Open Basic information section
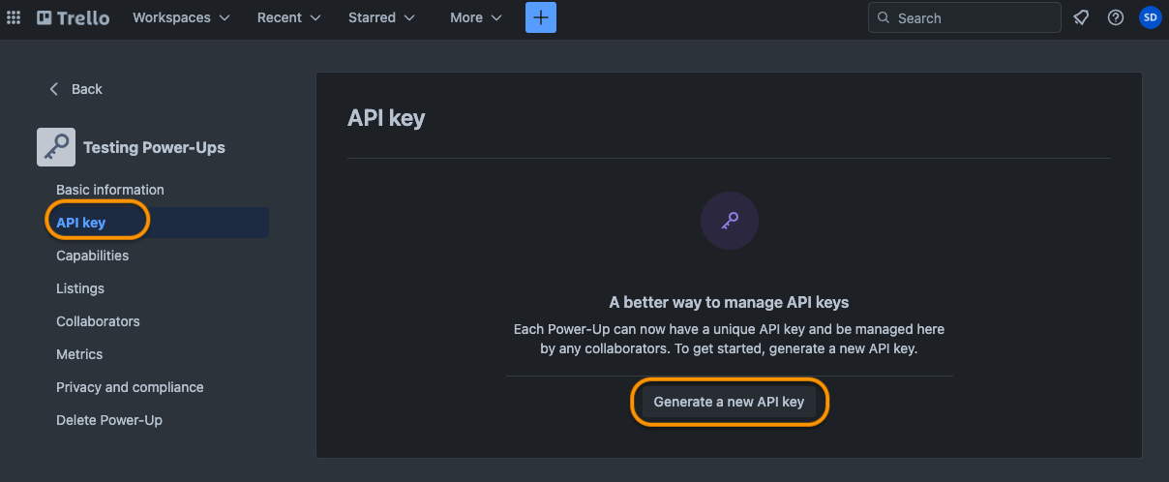 click(110, 190)
